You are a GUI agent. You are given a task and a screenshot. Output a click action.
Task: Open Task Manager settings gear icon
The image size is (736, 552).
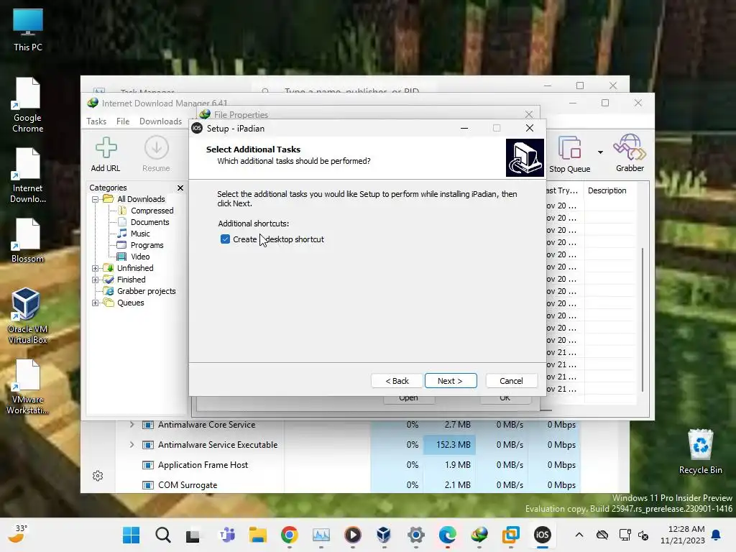pyautogui.click(x=98, y=476)
